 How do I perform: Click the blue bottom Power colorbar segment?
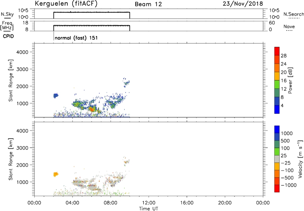click(277, 109)
